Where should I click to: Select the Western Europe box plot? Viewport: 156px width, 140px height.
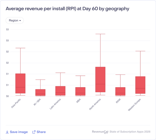(x=140, y=85)
